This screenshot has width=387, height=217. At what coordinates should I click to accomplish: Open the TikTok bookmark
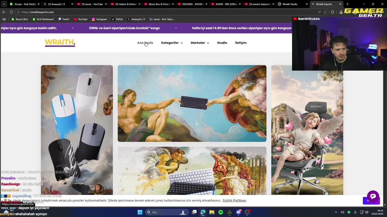(x=117, y=19)
